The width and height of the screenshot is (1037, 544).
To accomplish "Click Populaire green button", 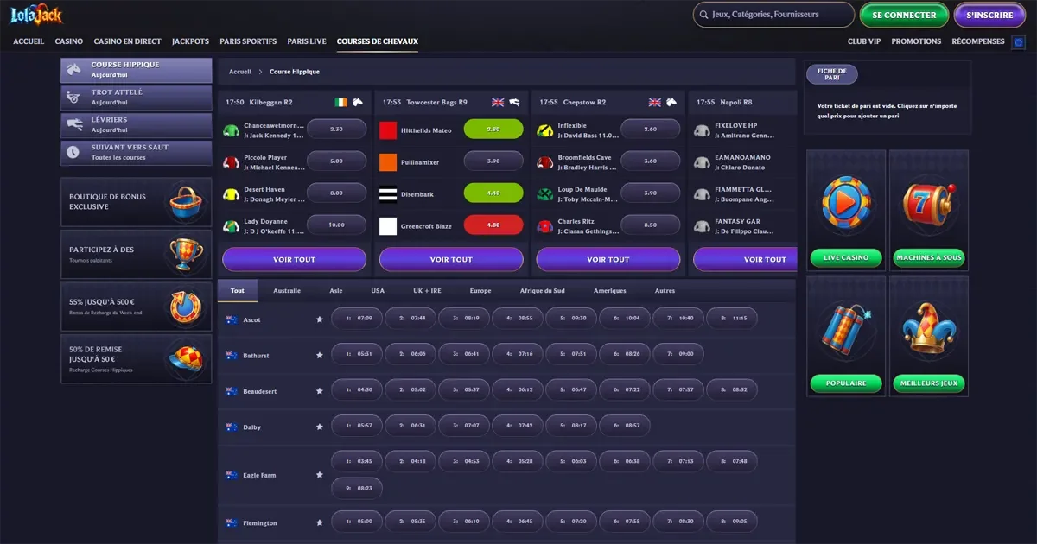I will tap(846, 383).
